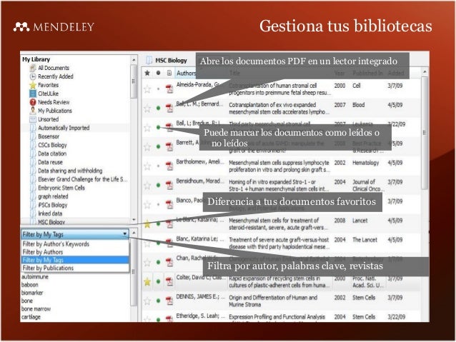Select the biomarker tag

click(32, 293)
